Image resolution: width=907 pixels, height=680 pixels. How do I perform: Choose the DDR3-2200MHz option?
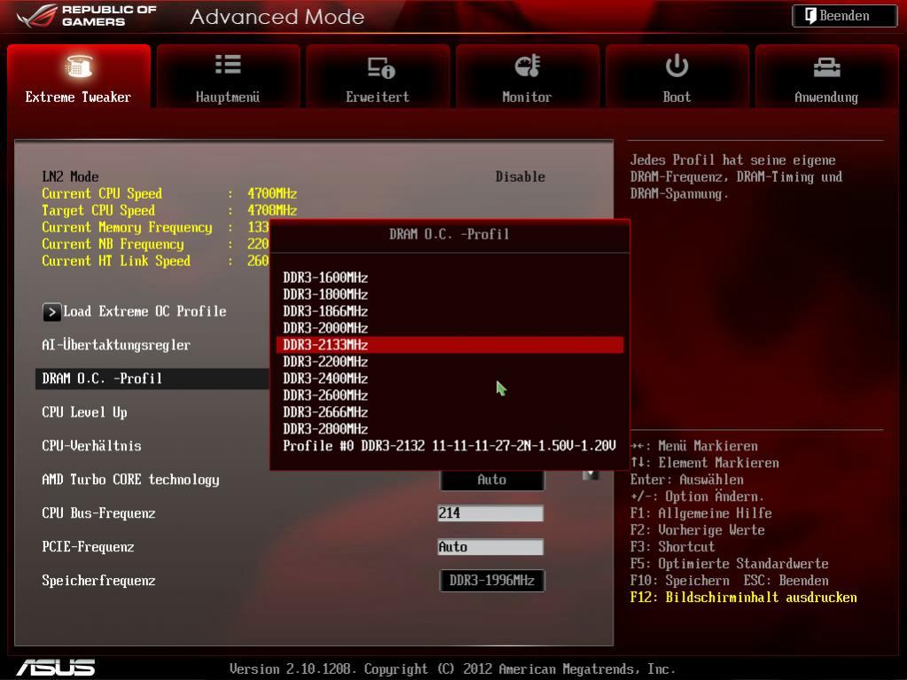(450, 362)
